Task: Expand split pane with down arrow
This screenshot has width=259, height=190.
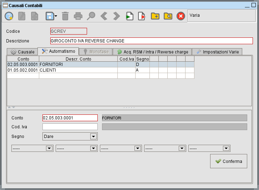Action: click(14, 107)
